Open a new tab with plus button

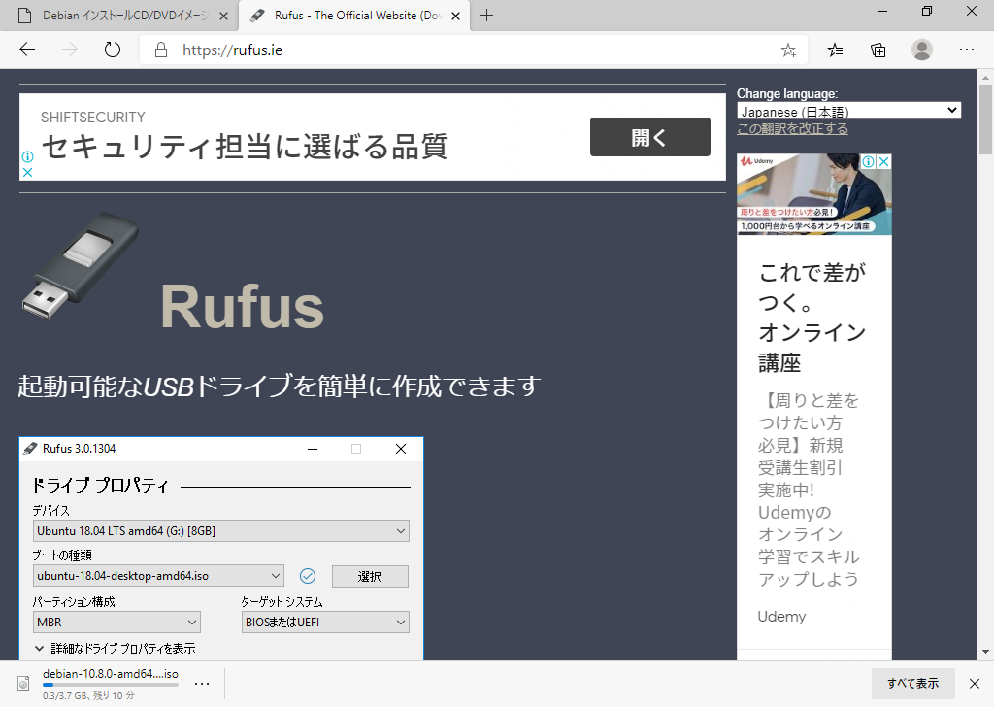tap(487, 16)
